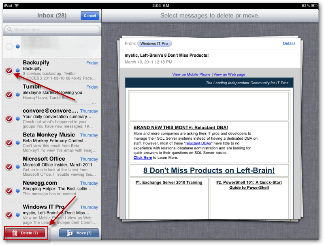The height and width of the screenshot is (245, 324).
Task: Open View on Mobile Phone link
Action: click(x=191, y=75)
